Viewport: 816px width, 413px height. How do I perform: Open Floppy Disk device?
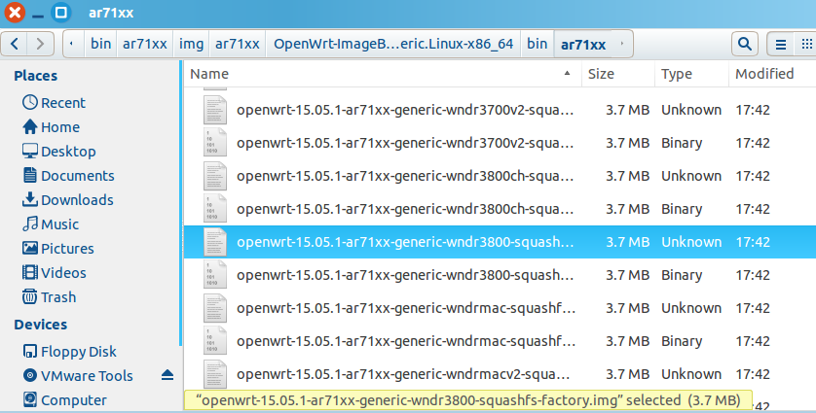pos(70,352)
